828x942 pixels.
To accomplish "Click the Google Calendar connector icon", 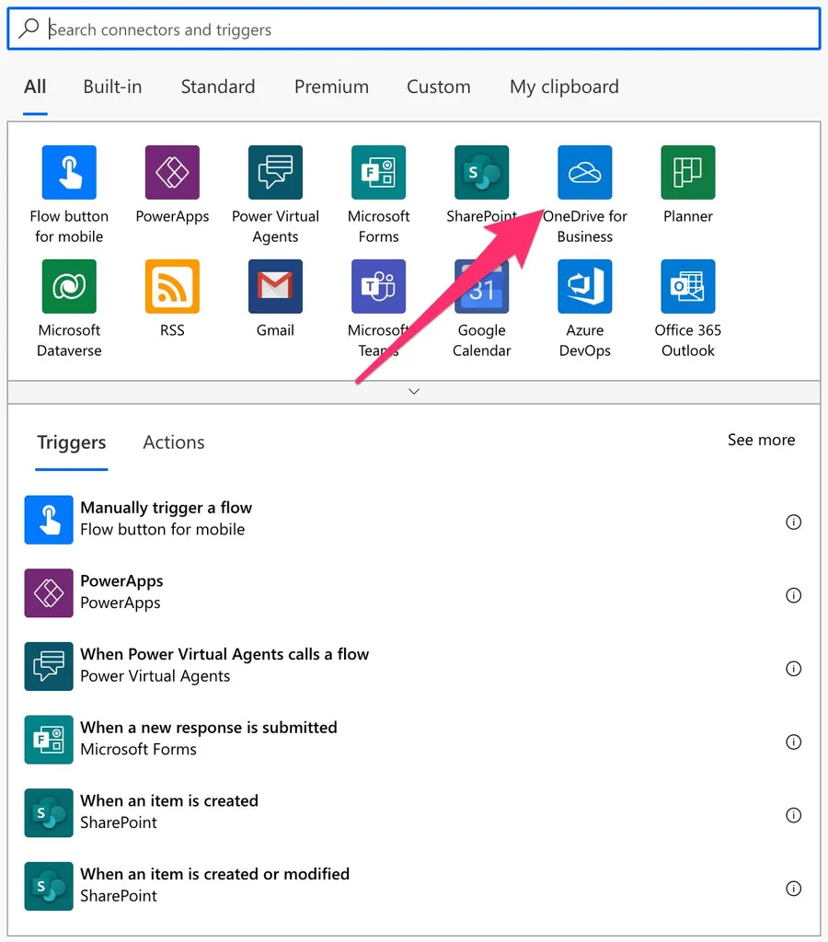I will click(x=481, y=287).
